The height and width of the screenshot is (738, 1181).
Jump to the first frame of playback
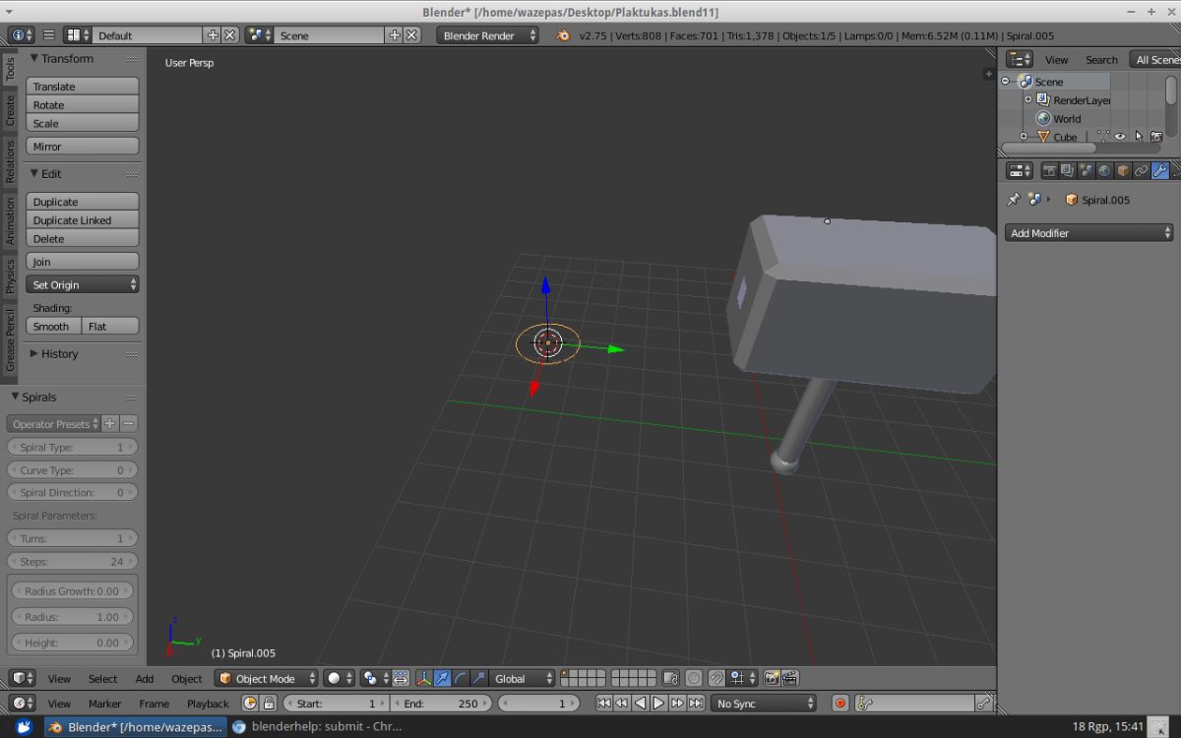tap(603, 704)
